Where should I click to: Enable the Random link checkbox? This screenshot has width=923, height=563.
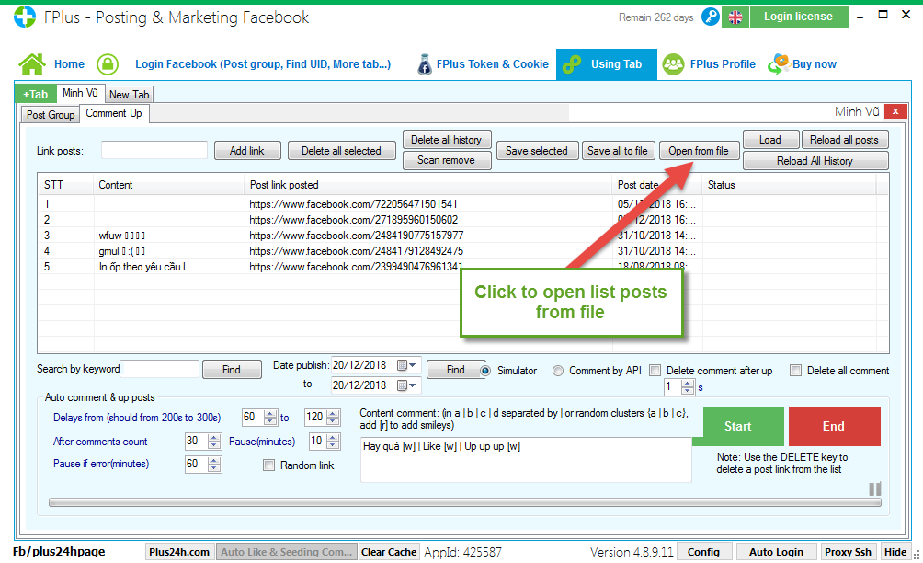[269, 465]
